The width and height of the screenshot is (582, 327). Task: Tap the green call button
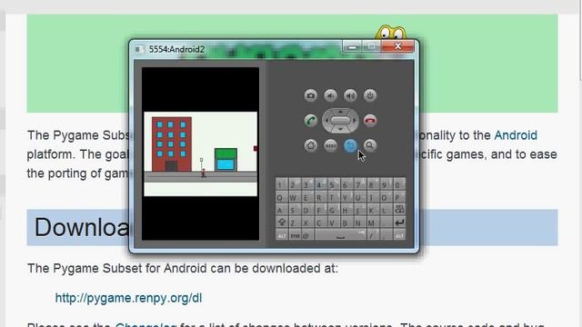tap(311, 121)
